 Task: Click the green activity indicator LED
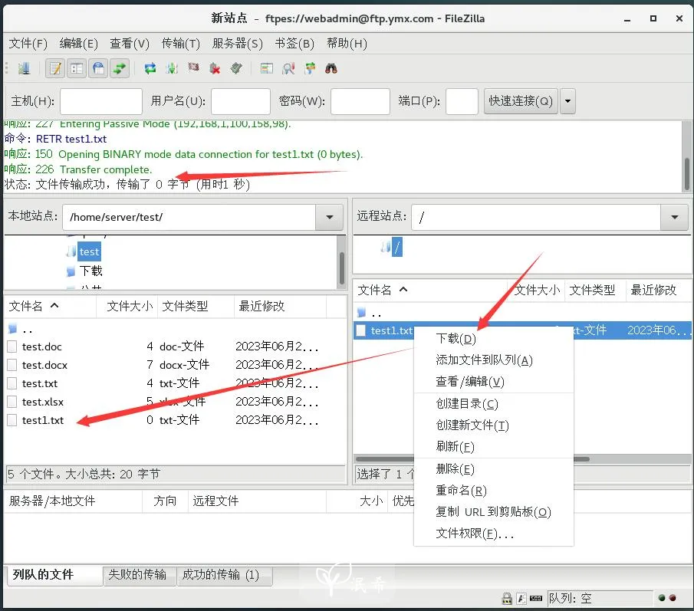pyautogui.click(x=662, y=598)
